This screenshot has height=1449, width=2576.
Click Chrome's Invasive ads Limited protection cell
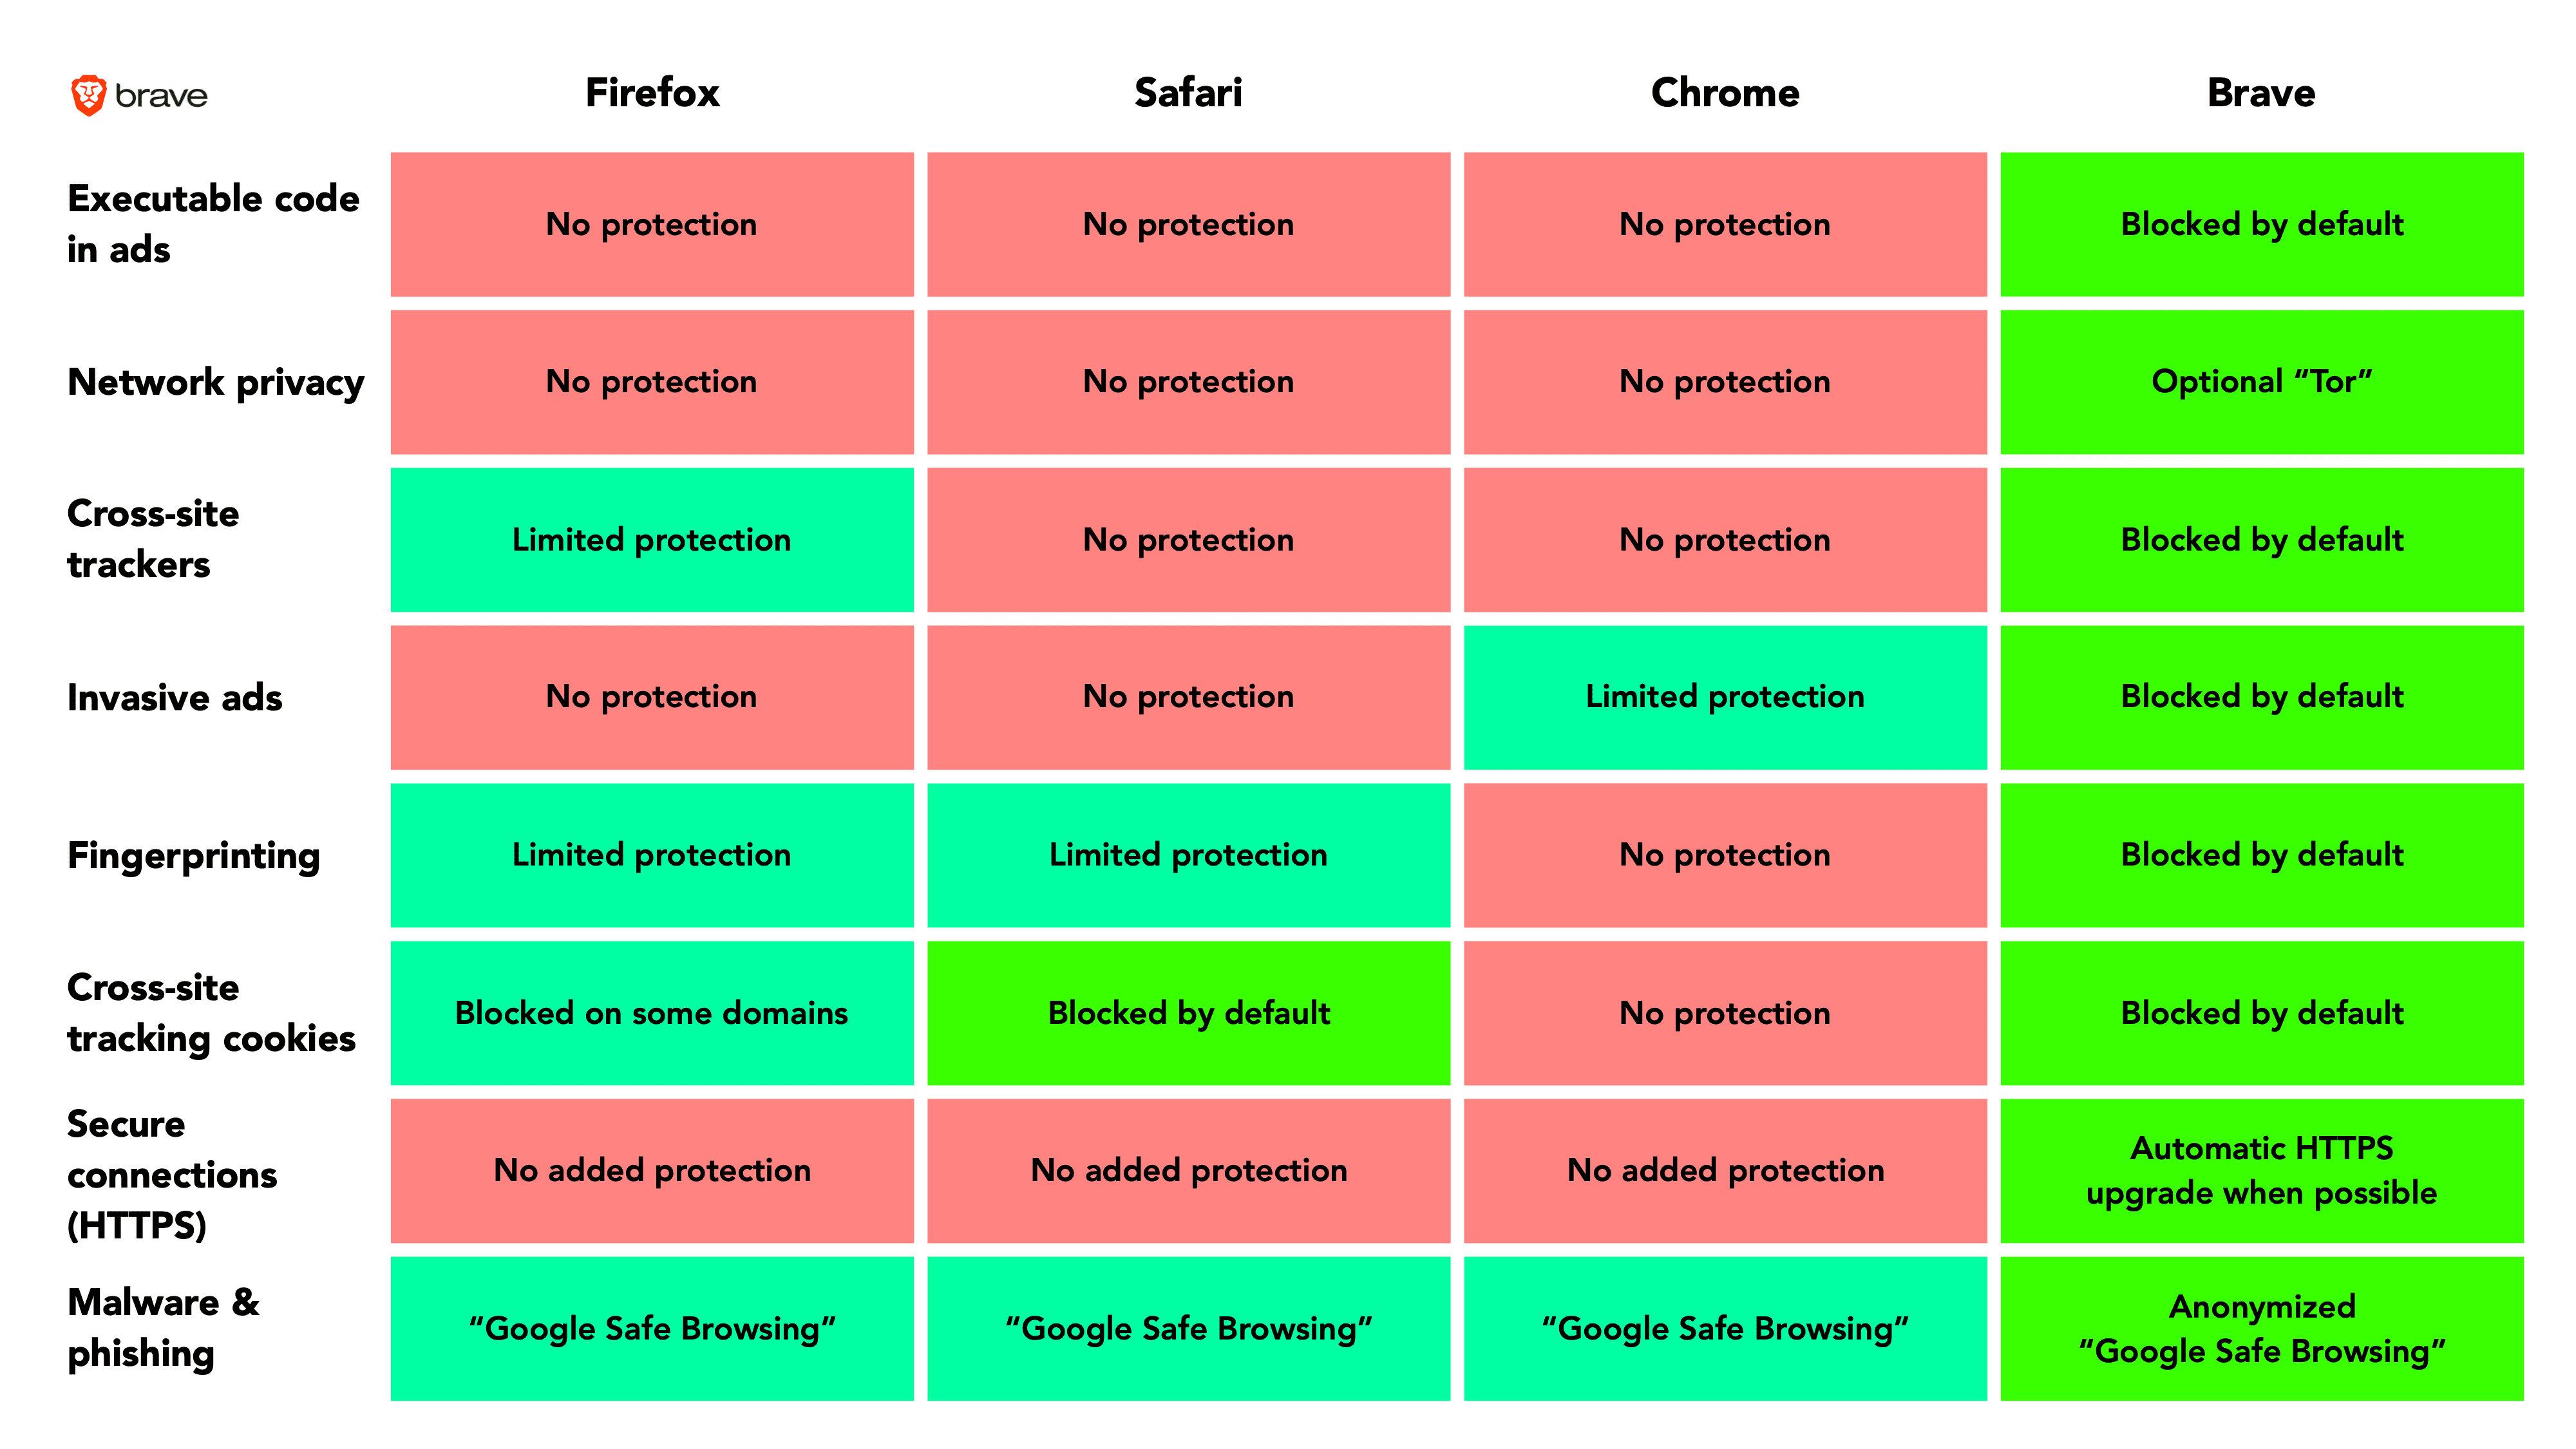click(x=1725, y=698)
